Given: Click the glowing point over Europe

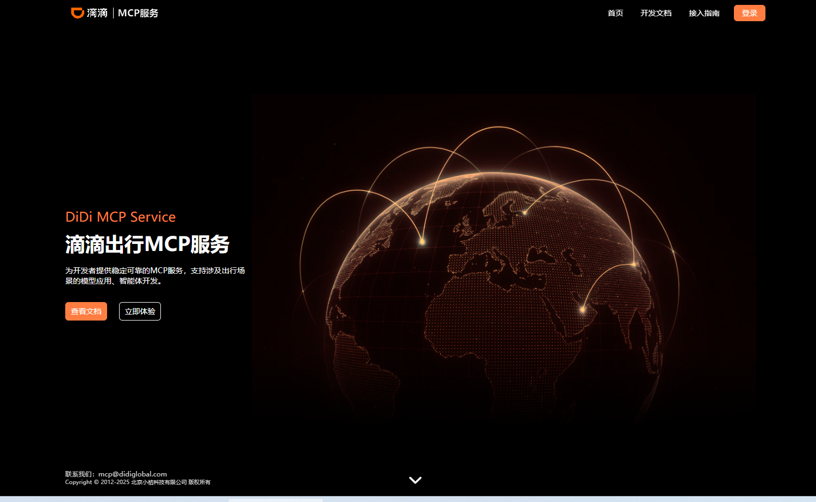Looking at the screenshot, I should (x=525, y=212).
